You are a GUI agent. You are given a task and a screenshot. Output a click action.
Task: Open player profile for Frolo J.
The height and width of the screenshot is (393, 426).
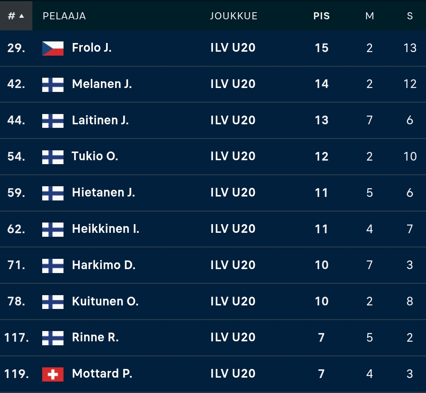[x=92, y=48]
